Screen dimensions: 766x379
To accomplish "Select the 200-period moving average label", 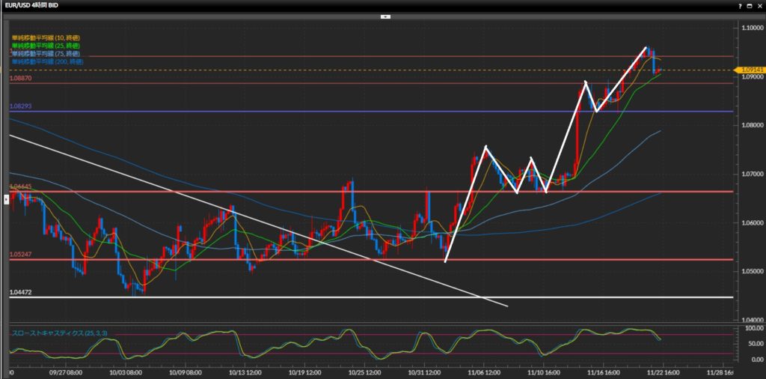I will (x=47, y=61).
